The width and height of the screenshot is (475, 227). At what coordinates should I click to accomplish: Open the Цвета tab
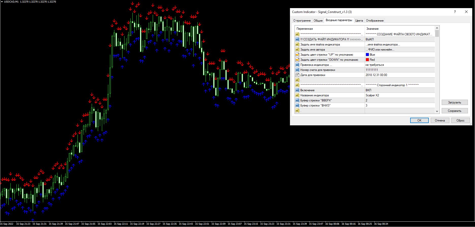[359, 21]
